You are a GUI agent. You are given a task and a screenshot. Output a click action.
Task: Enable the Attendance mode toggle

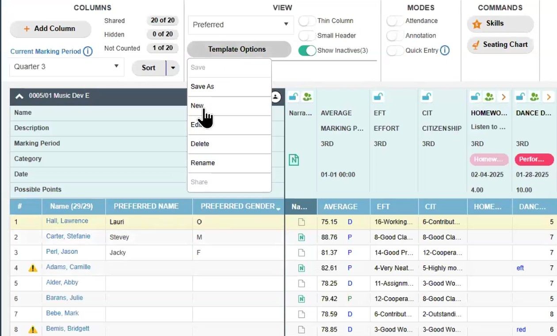click(x=394, y=20)
